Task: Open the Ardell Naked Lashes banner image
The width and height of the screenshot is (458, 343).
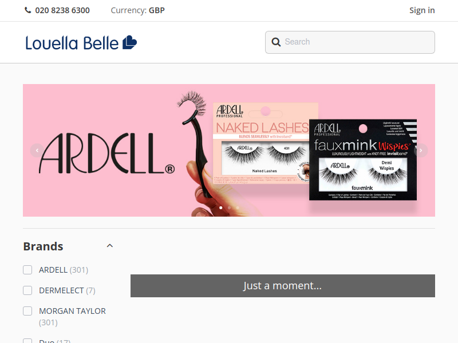Action: click(229, 150)
